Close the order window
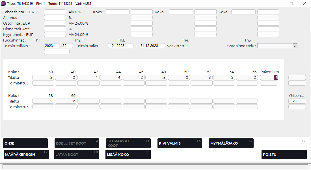 pyautogui.click(x=304, y=4)
